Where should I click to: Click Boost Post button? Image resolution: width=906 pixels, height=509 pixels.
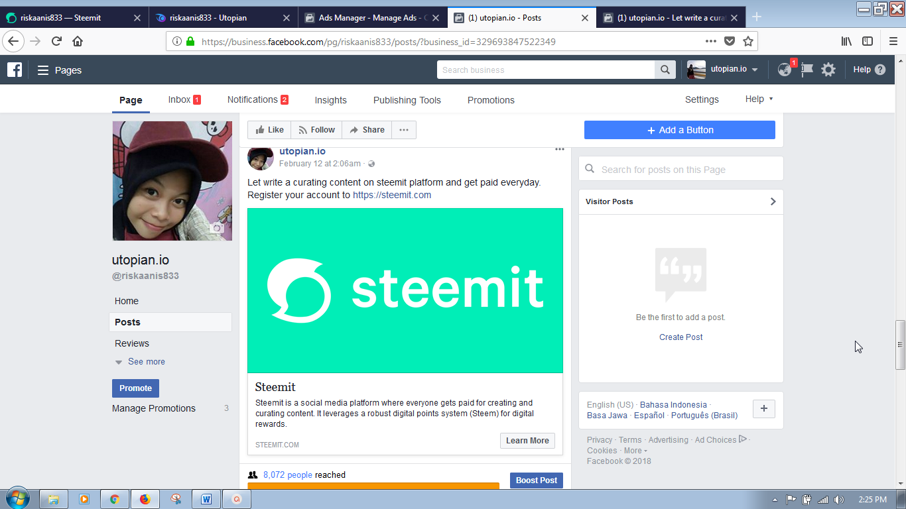click(x=537, y=481)
